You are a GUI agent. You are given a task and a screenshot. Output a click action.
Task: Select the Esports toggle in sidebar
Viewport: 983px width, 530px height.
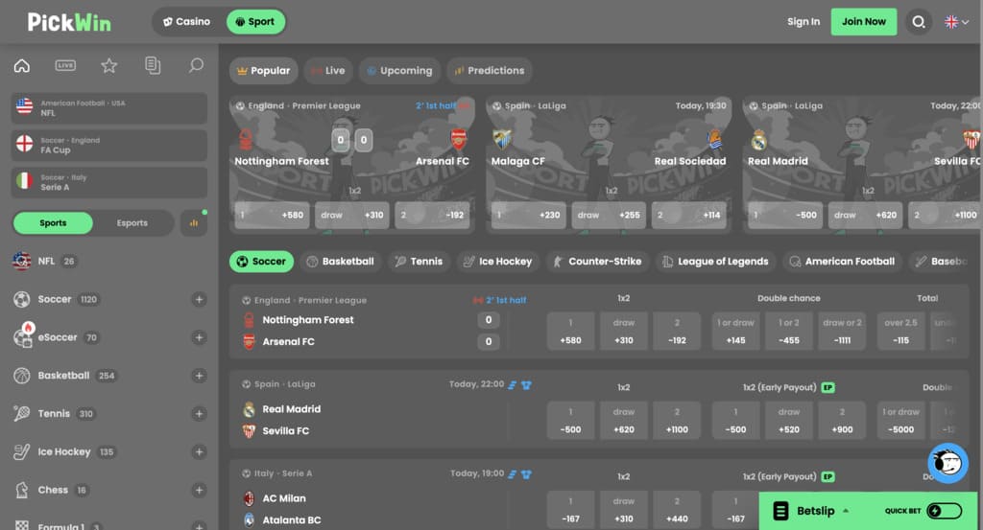pos(132,222)
